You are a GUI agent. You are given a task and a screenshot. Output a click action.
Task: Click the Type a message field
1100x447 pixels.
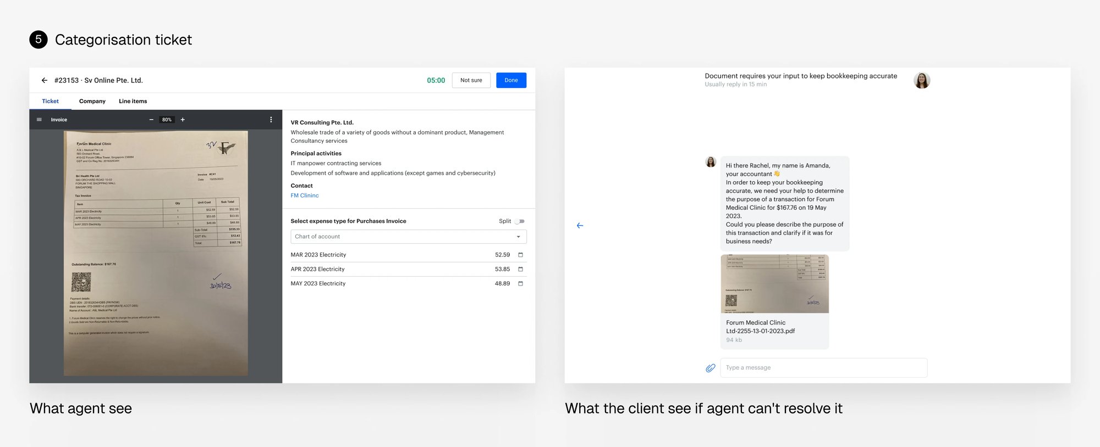(823, 368)
